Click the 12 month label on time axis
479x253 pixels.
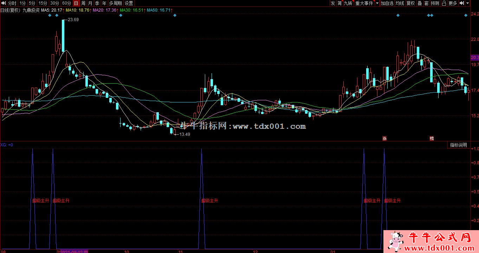(x=255, y=251)
